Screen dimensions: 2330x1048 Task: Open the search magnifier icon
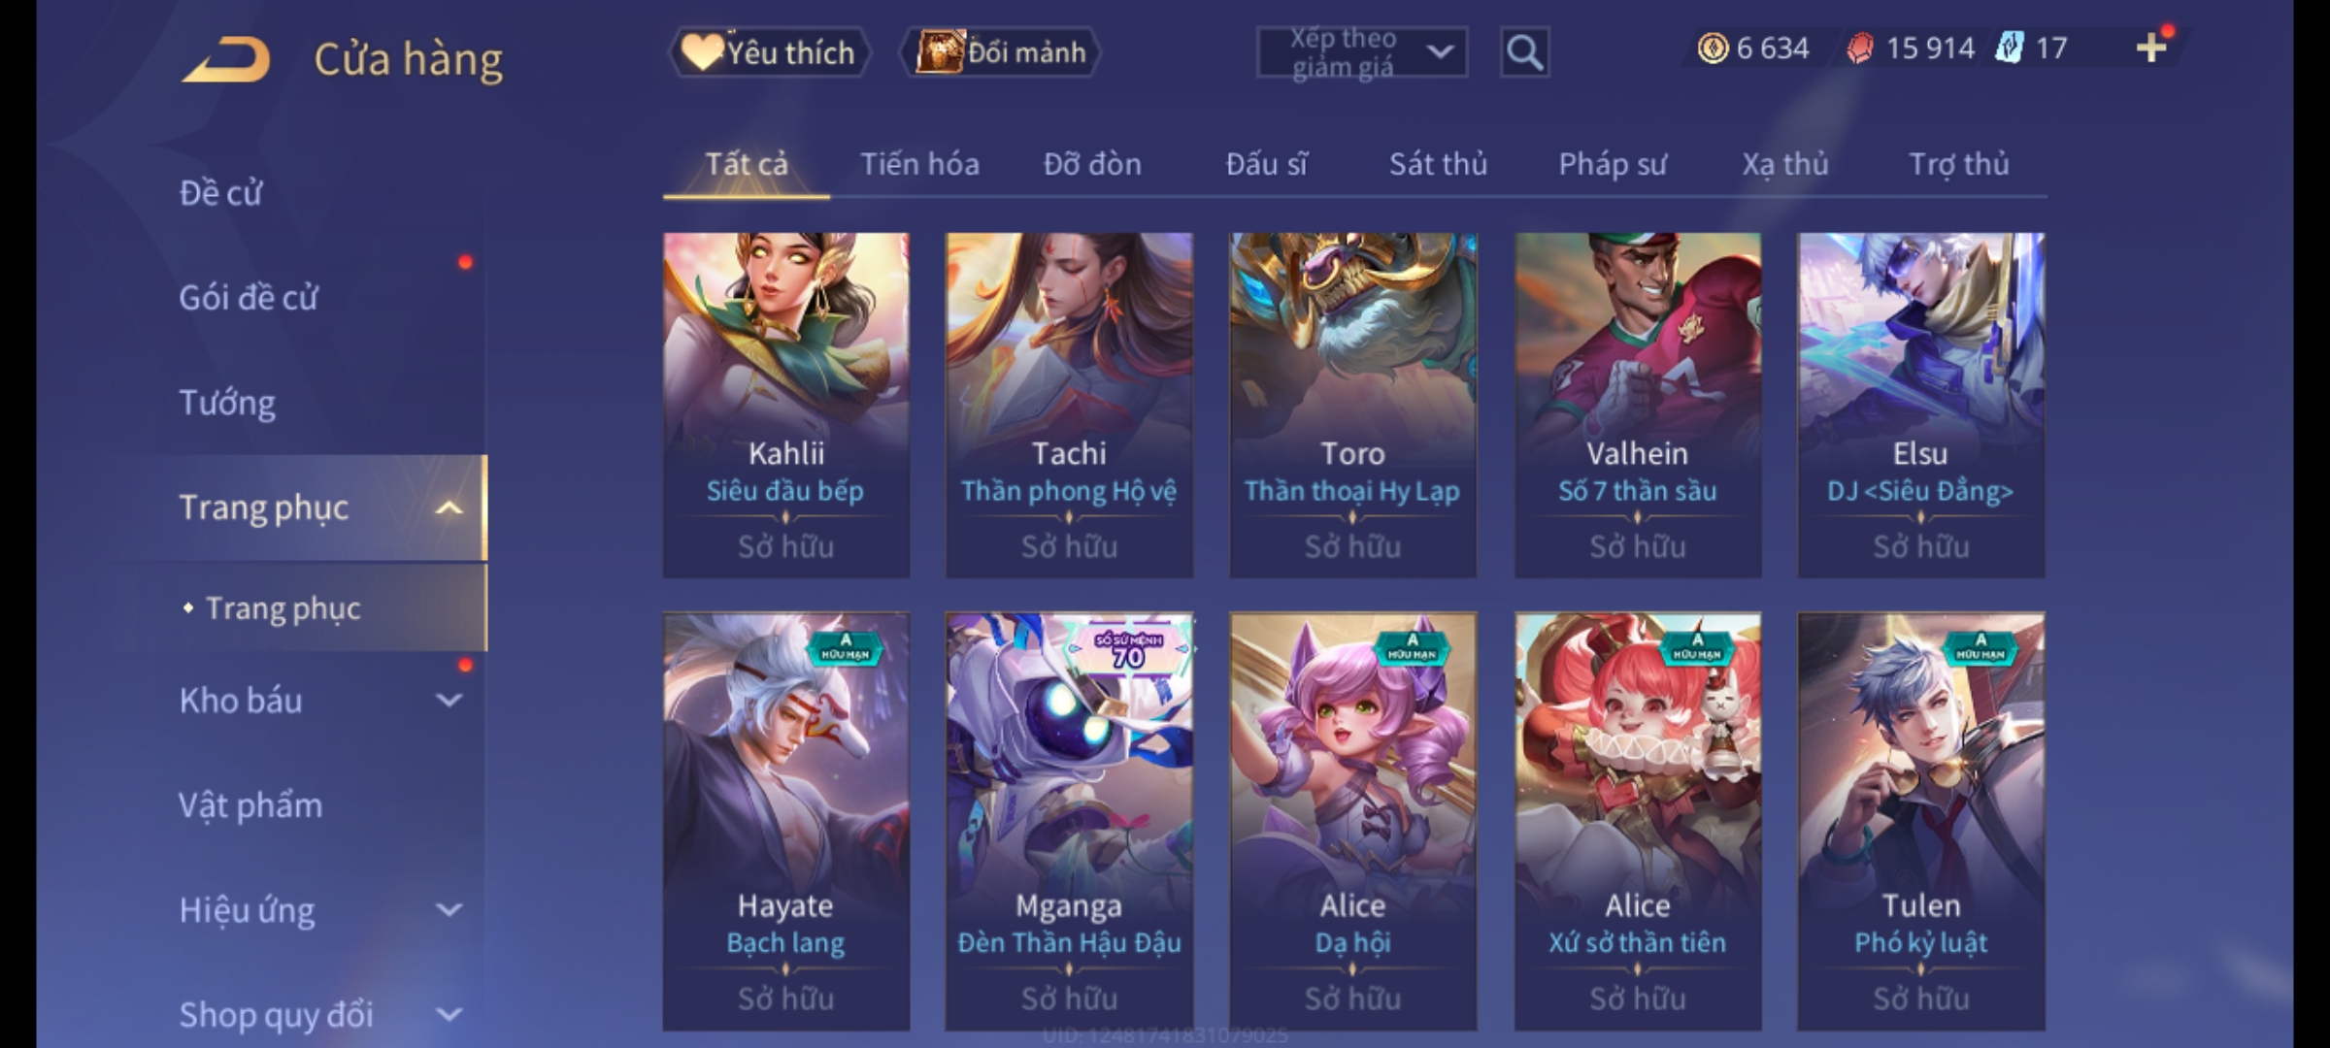coord(1524,52)
